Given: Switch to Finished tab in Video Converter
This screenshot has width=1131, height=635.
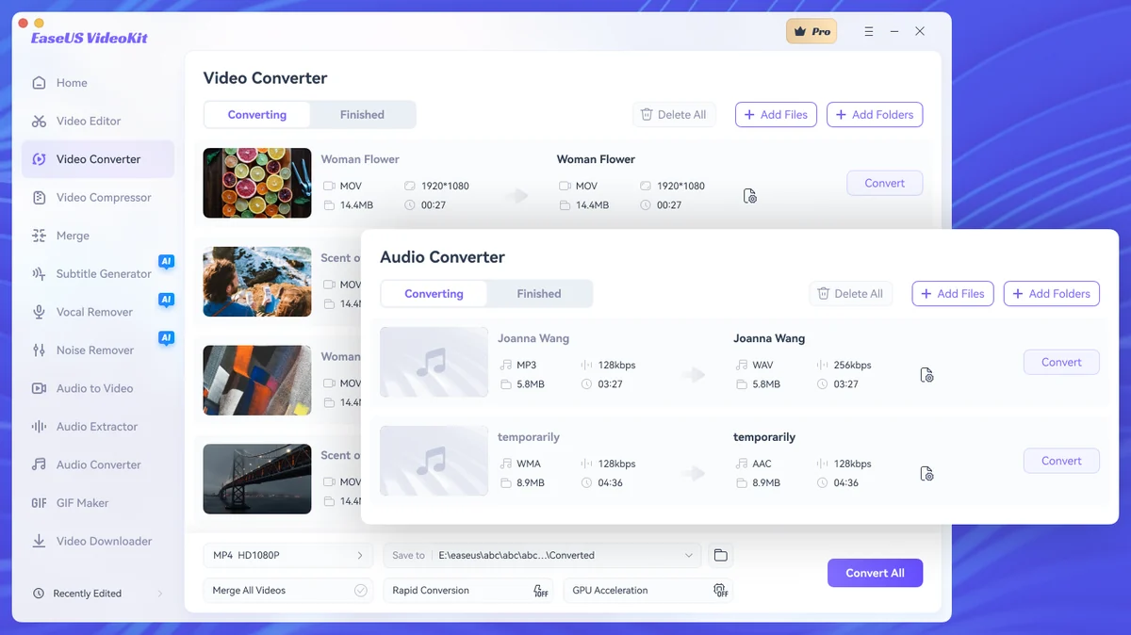Looking at the screenshot, I should (362, 115).
